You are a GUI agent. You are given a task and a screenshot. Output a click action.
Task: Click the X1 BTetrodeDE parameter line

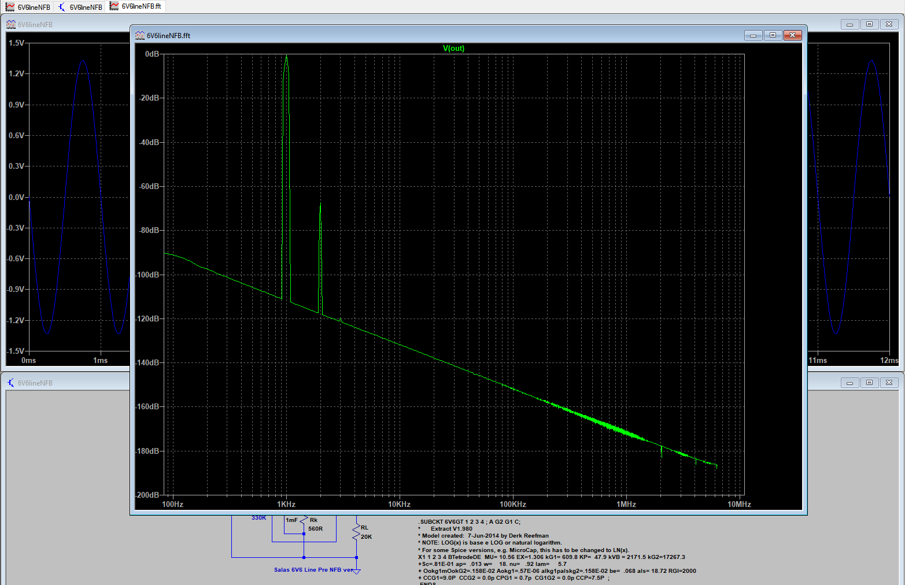pos(552,557)
